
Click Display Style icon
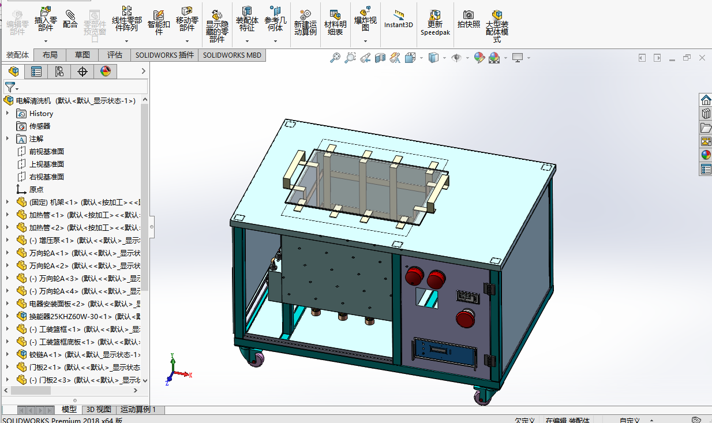pyautogui.click(x=434, y=58)
